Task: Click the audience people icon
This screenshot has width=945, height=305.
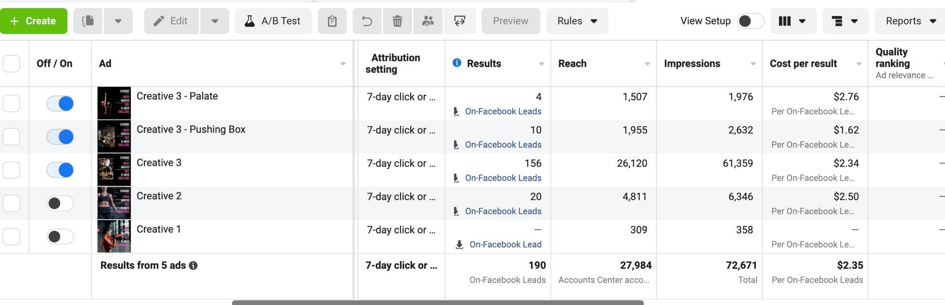Action: point(428,21)
